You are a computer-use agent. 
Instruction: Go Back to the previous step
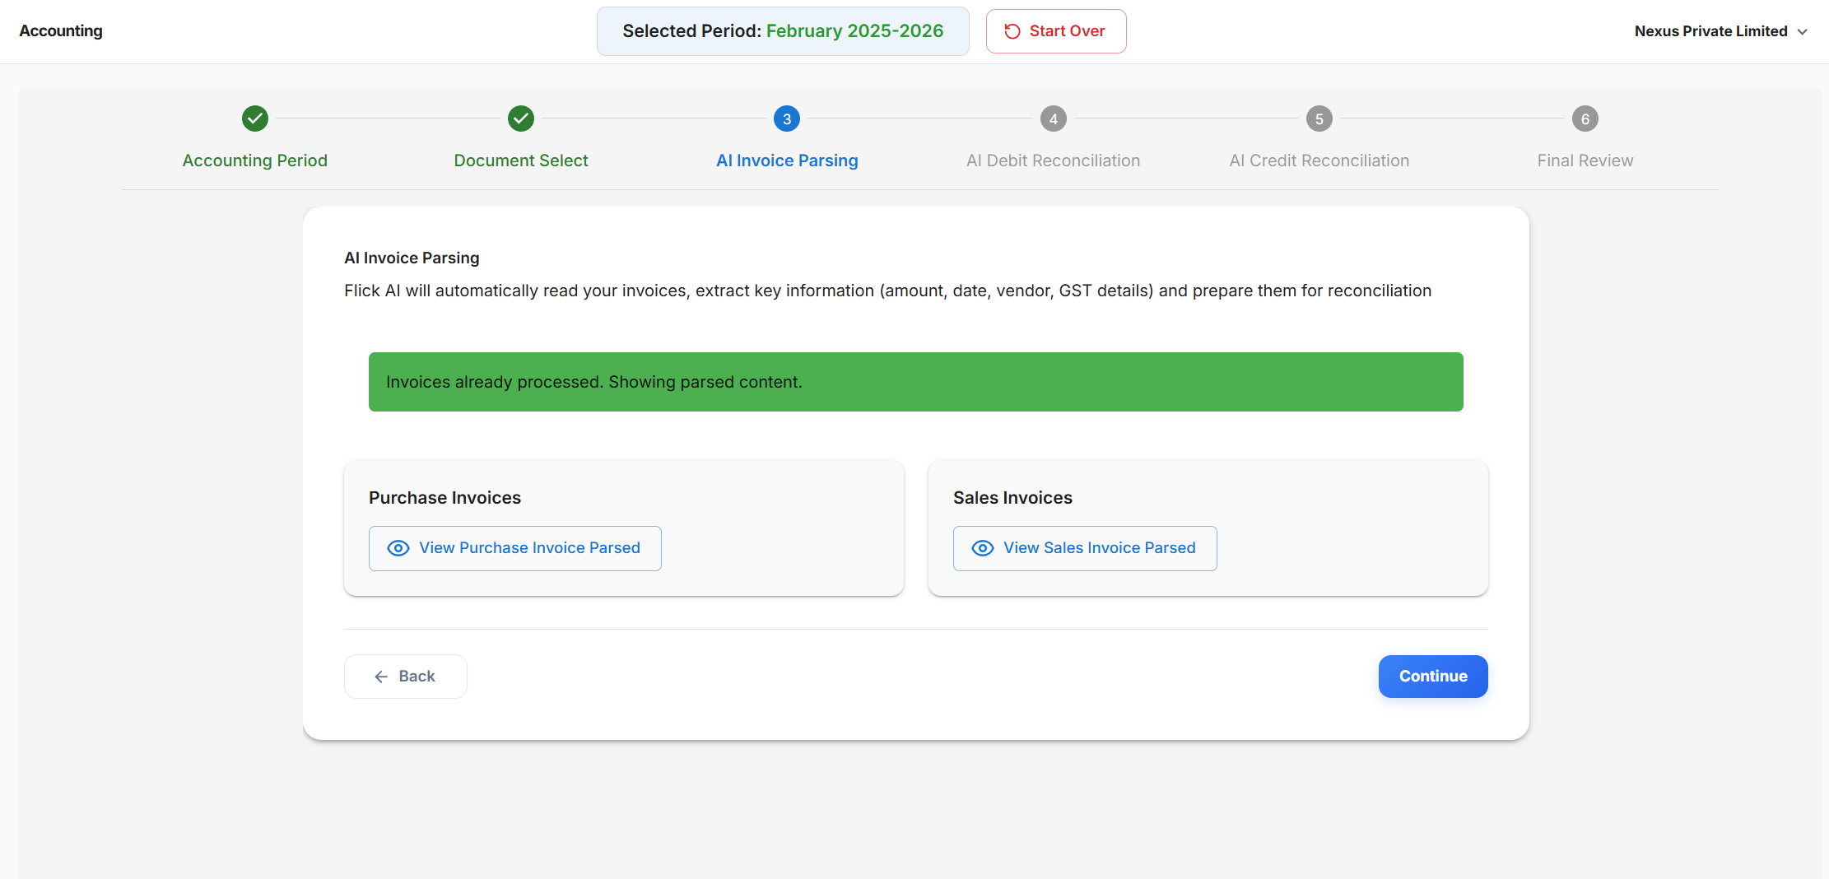tap(406, 677)
